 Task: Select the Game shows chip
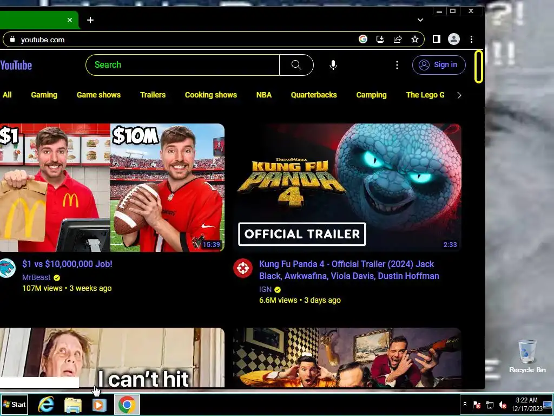(x=98, y=95)
